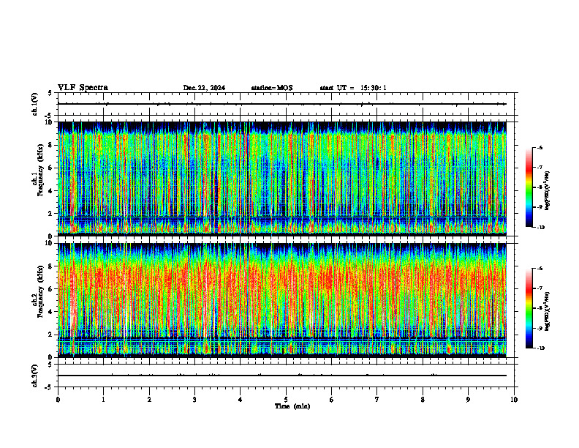The width and height of the screenshot is (579, 448).
Task: Click the ch.3 voltage waveform trace
Action: point(282,376)
